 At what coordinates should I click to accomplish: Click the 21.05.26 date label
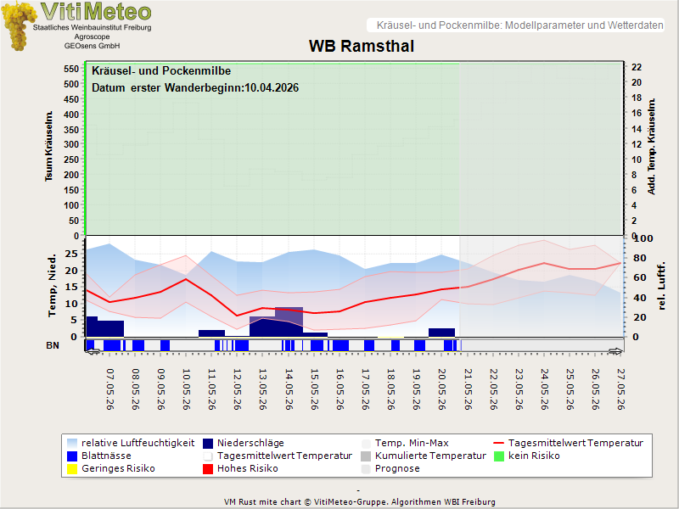pos(468,389)
